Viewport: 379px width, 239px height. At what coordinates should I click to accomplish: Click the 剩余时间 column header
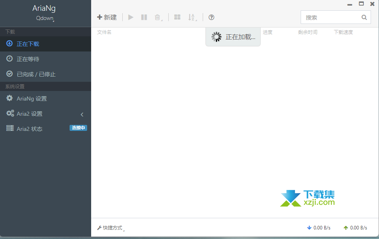[308, 32]
